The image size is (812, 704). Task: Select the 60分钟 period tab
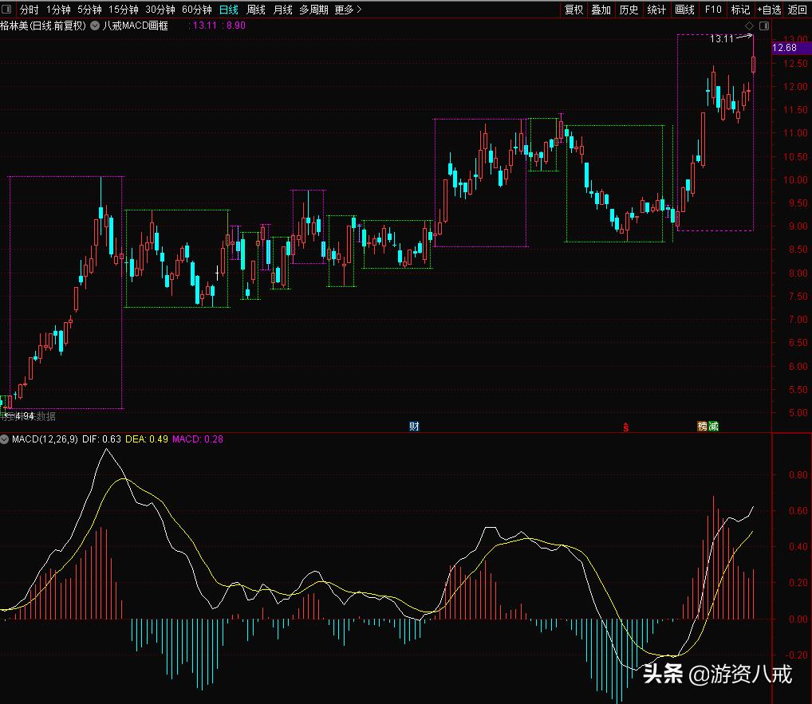[196, 10]
